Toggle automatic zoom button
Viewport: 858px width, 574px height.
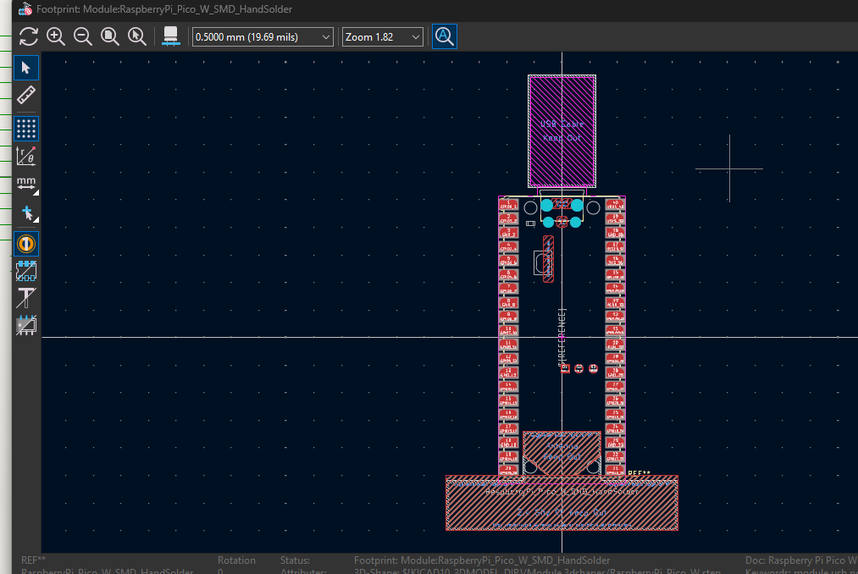tap(445, 36)
